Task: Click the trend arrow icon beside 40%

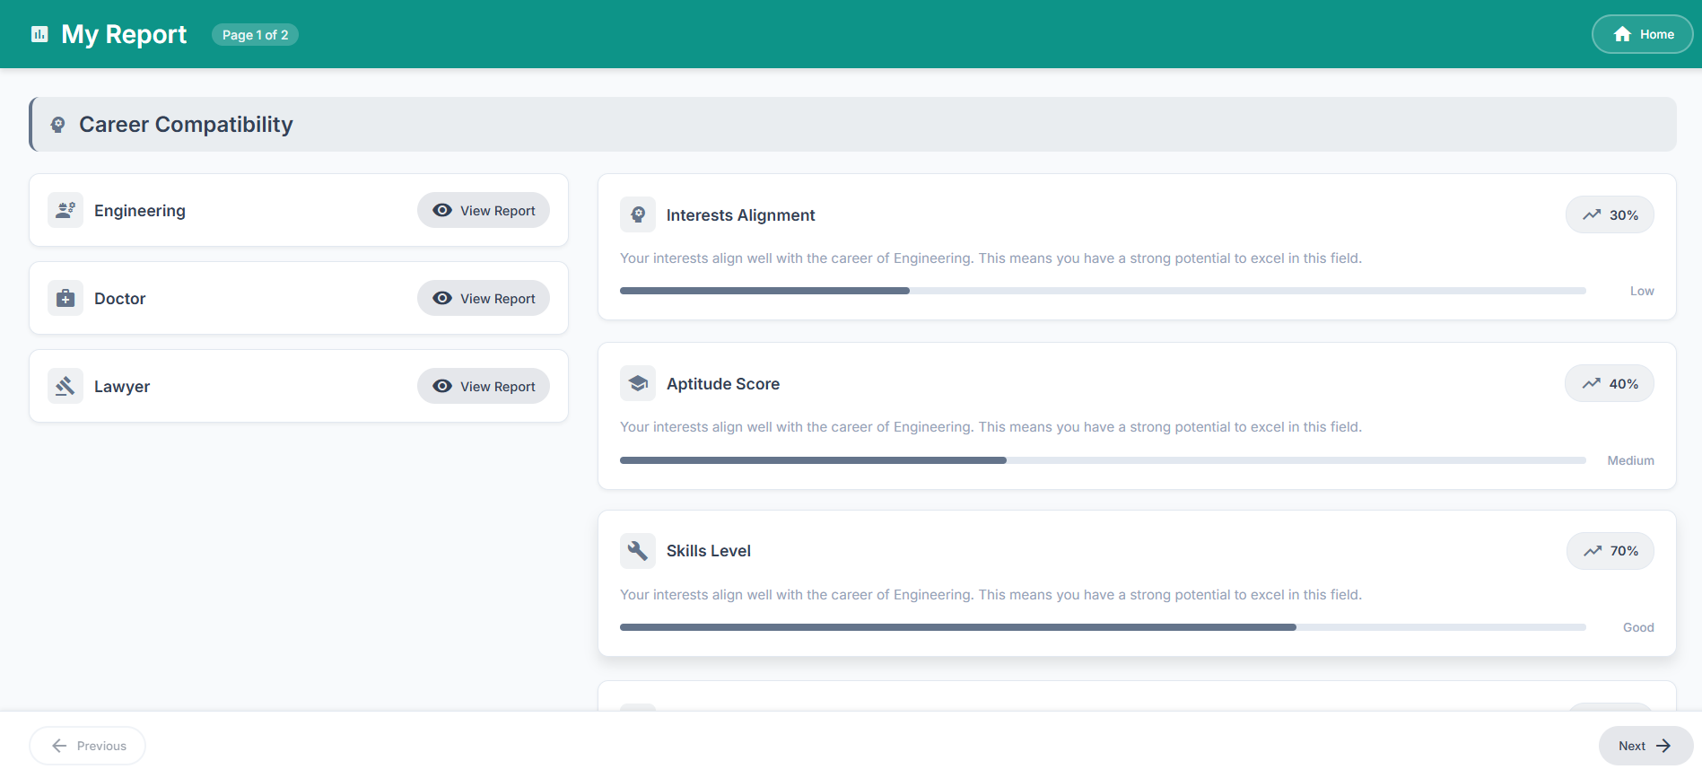Action: [x=1592, y=383]
